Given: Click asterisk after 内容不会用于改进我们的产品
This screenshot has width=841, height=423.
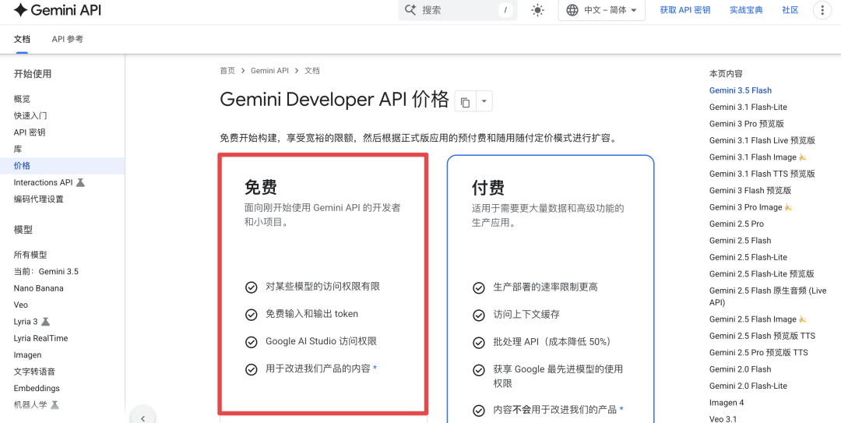Looking at the screenshot, I should tap(621, 408).
